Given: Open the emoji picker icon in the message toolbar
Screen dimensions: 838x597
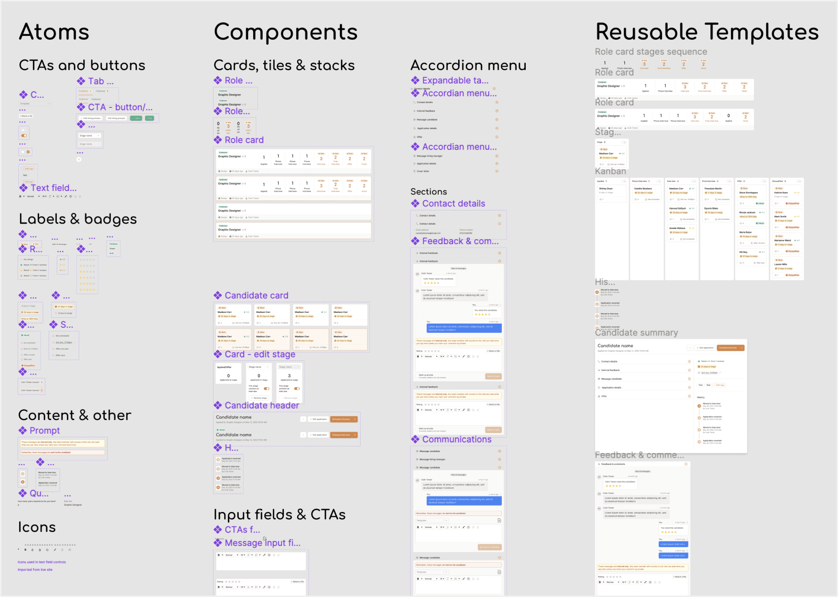Looking at the screenshot, I should point(269,555).
